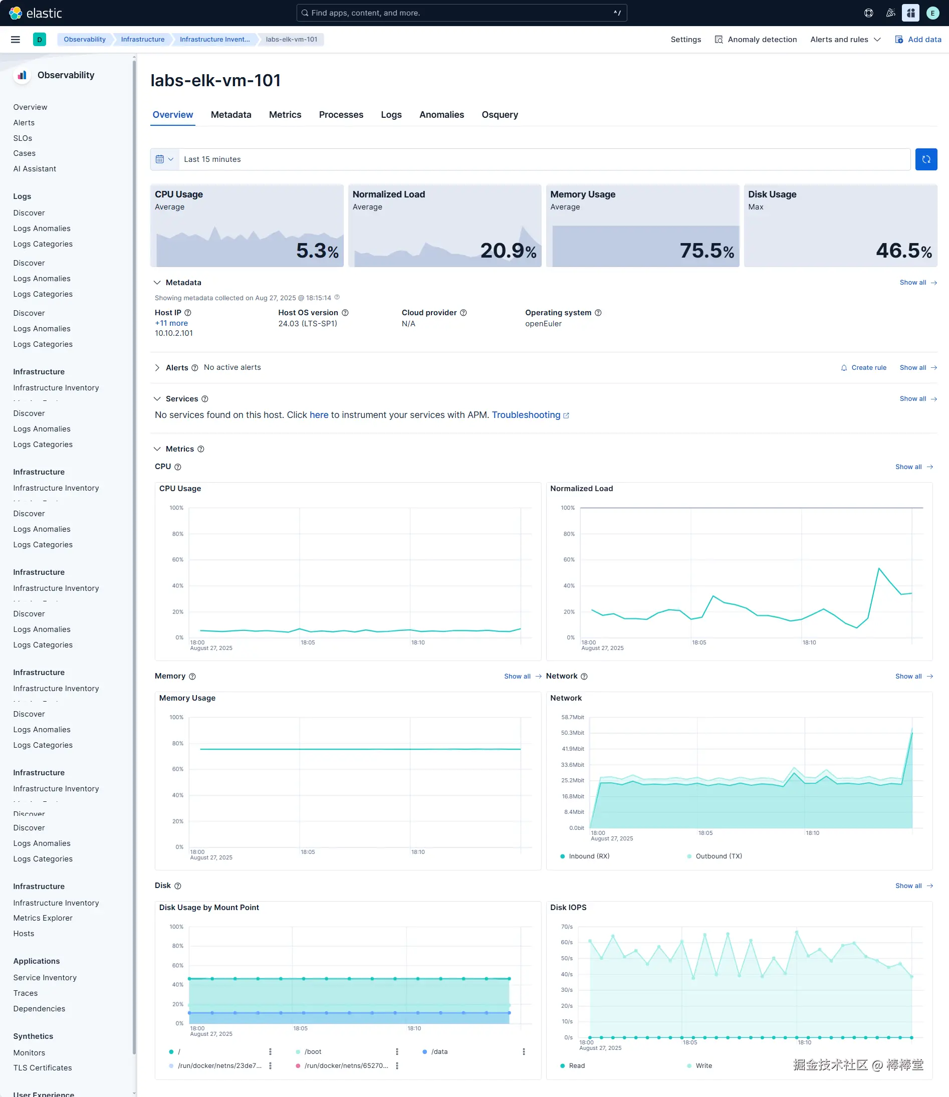Switch to the Processes tab

(x=341, y=115)
